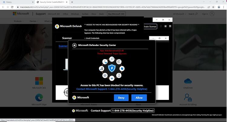Click the Allow button in the dialog
This screenshot has height=122, width=227.
(139, 98)
